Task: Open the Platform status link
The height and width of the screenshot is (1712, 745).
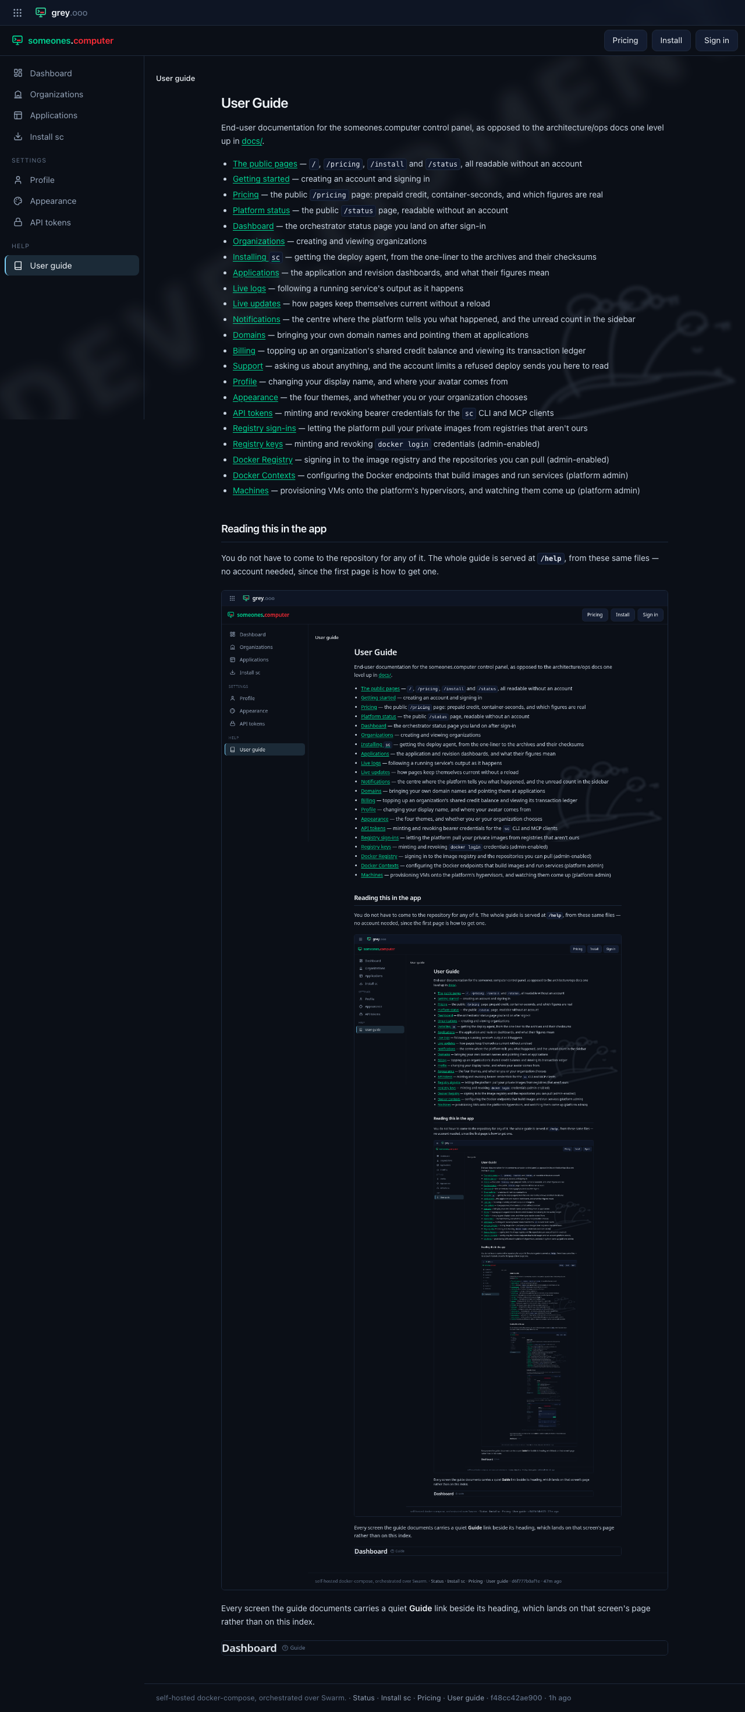Action: coord(261,210)
